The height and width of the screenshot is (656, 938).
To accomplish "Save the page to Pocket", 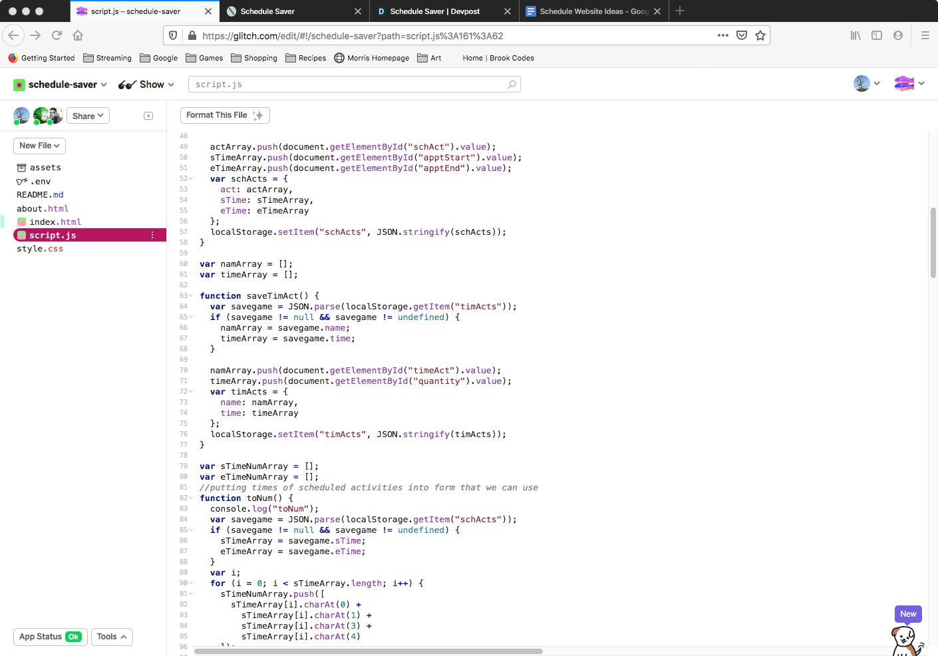I will [x=742, y=35].
